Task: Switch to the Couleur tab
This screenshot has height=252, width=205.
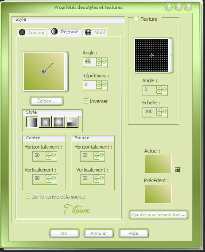Action: tap(32, 32)
